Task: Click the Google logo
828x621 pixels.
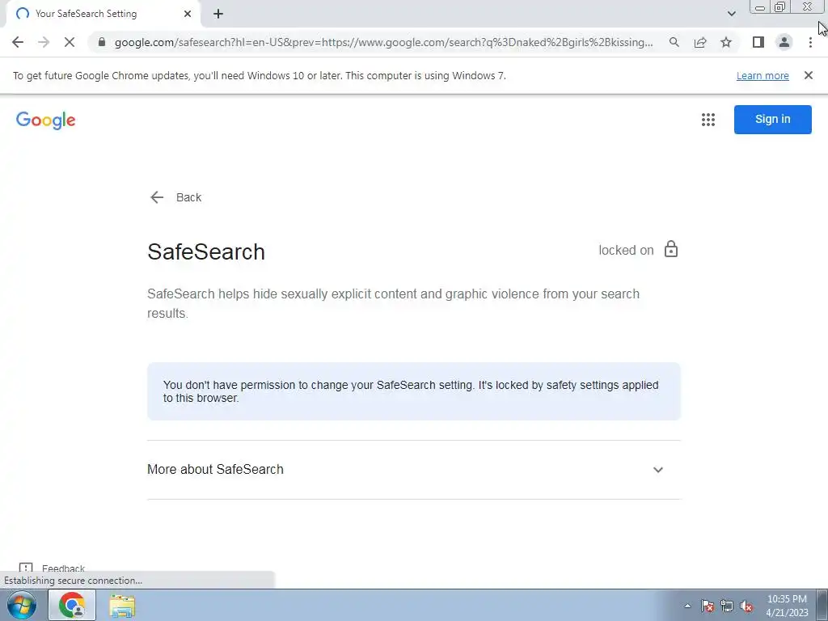Action: (46, 120)
